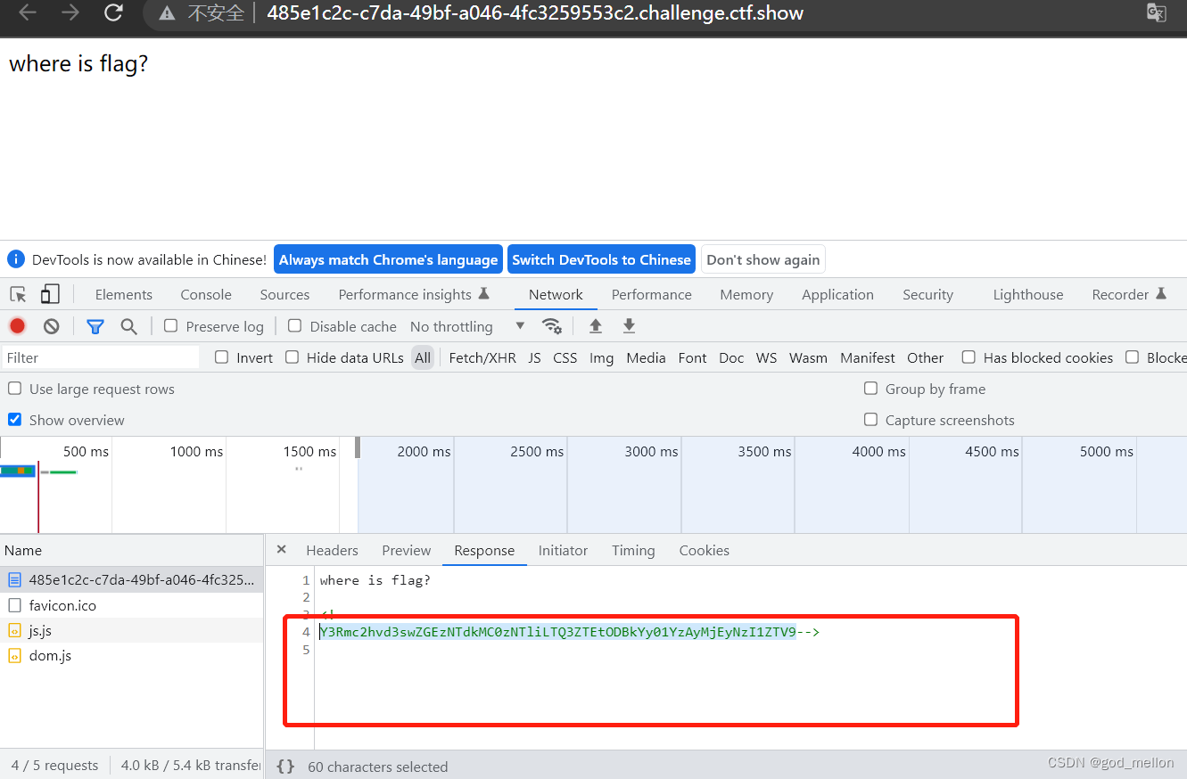1187x779 pixels.
Task: Switch to the Performance tab
Action: (652, 294)
